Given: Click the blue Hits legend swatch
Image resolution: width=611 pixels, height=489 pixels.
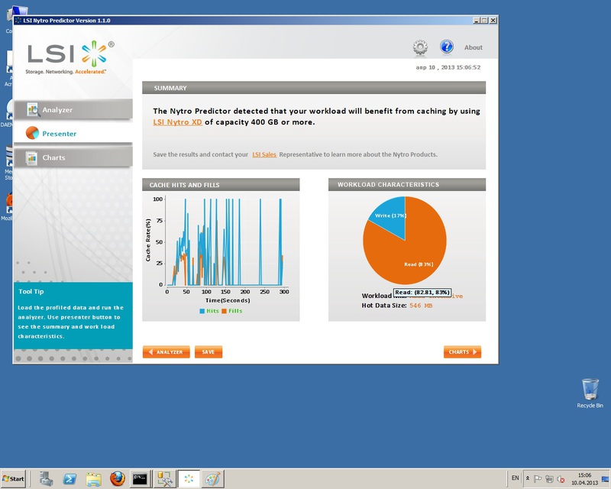Looking at the screenshot, I should pyautogui.click(x=202, y=311).
